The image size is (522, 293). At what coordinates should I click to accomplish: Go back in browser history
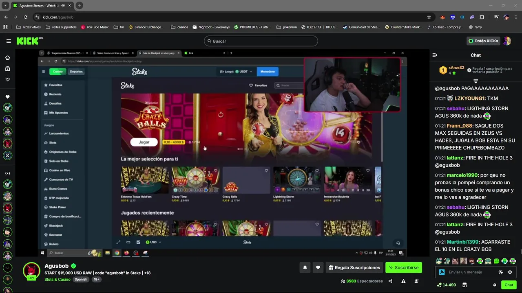click(x=6, y=17)
